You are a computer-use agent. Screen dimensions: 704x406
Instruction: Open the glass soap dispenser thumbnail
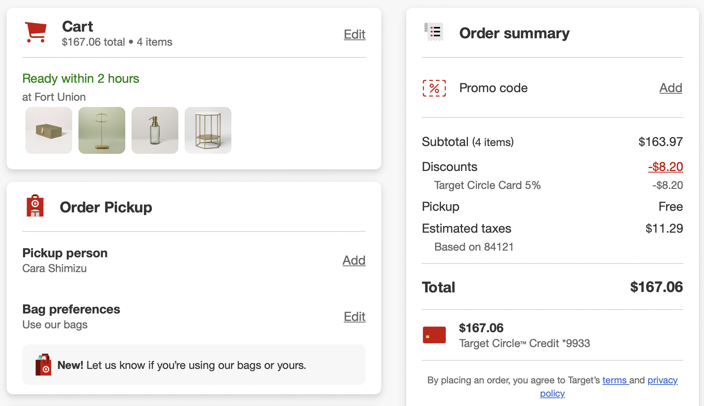pos(155,130)
